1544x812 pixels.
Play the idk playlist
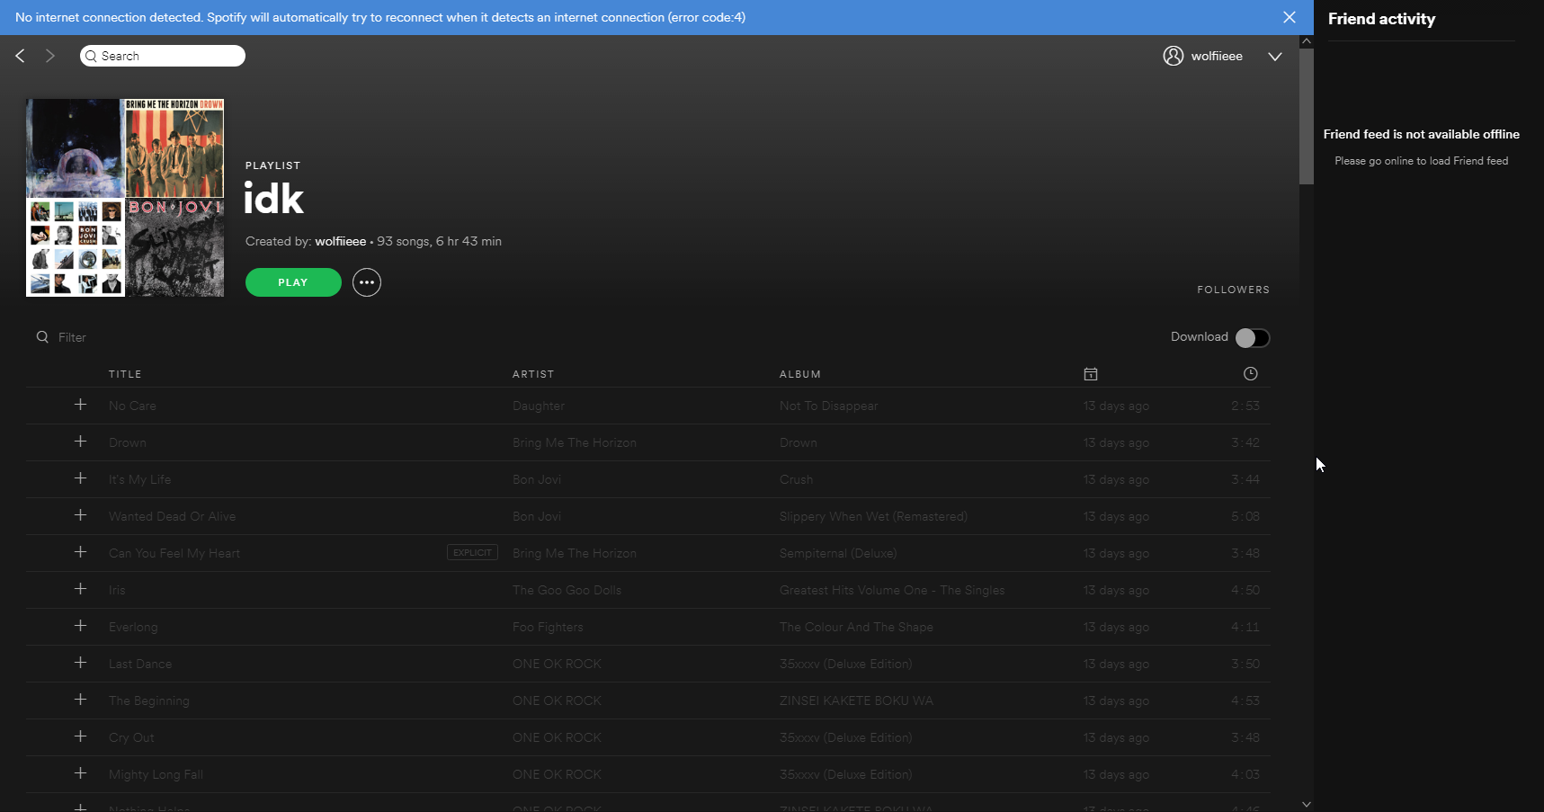click(x=293, y=282)
